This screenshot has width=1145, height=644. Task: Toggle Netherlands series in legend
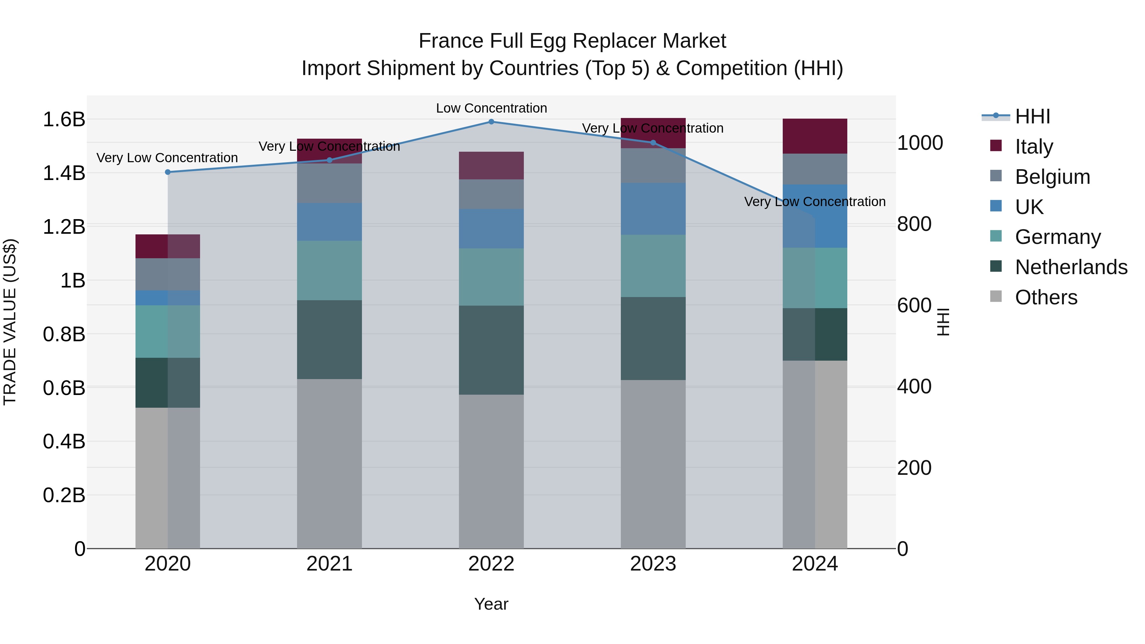pyautogui.click(x=1059, y=267)
